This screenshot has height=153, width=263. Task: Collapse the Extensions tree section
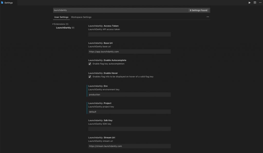[53, 24]
